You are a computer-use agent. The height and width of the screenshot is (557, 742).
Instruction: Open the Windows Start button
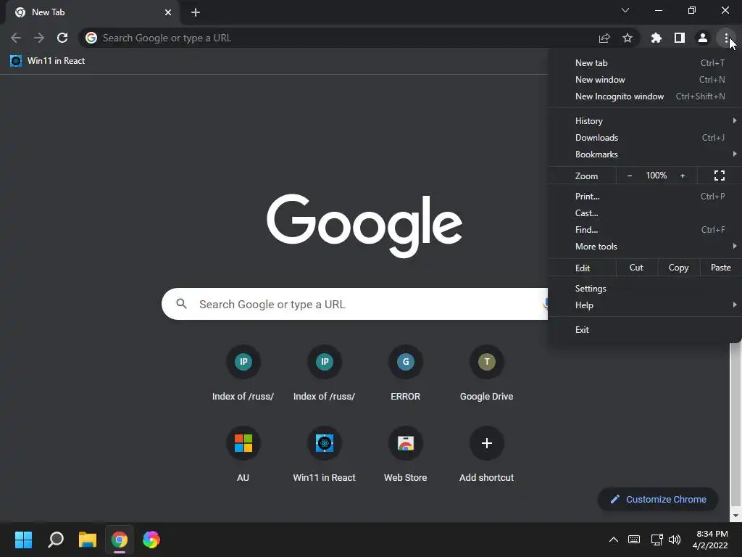[23, 540]
